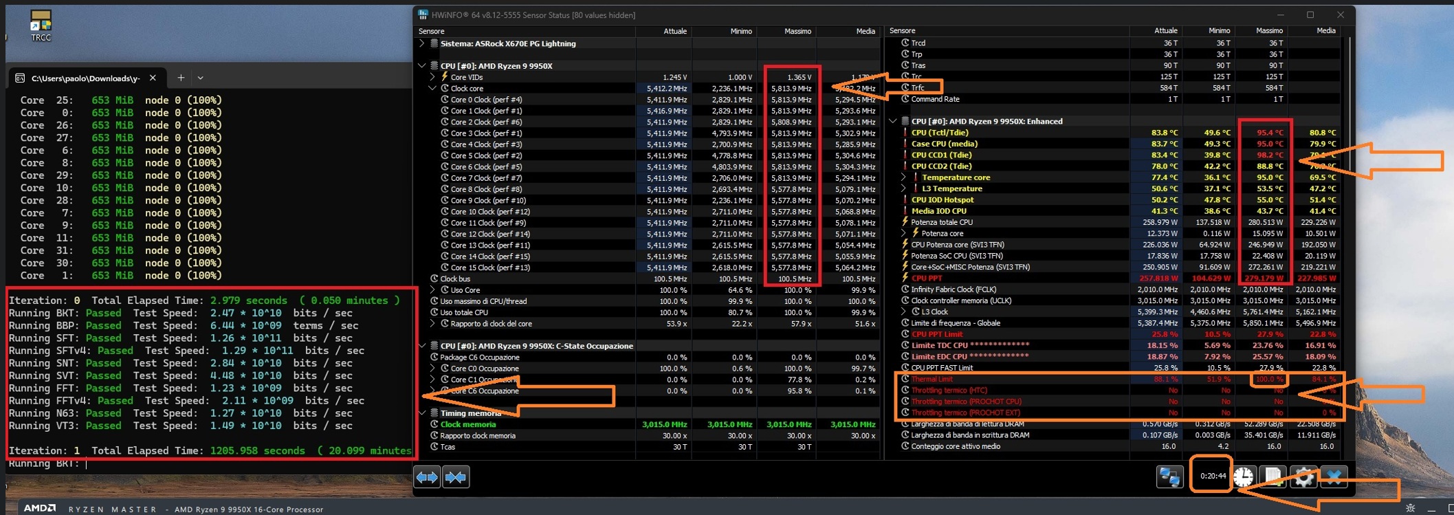Click the clock icon to reset min/max values
Viewport: 1454px width, 515px height.
click(x=1243, y=476)
